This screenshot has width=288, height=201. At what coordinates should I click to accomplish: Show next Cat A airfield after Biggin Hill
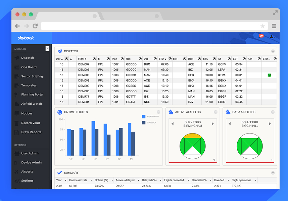(270, 124)
